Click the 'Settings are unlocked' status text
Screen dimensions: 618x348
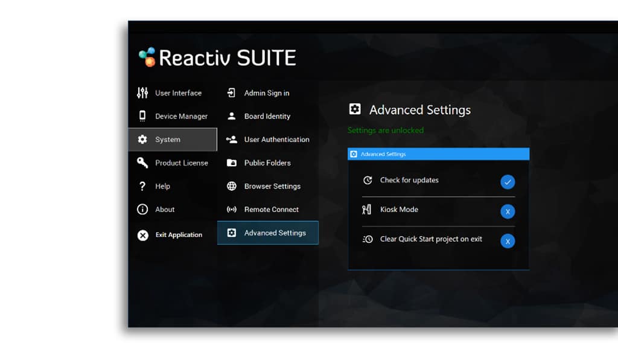386,130
